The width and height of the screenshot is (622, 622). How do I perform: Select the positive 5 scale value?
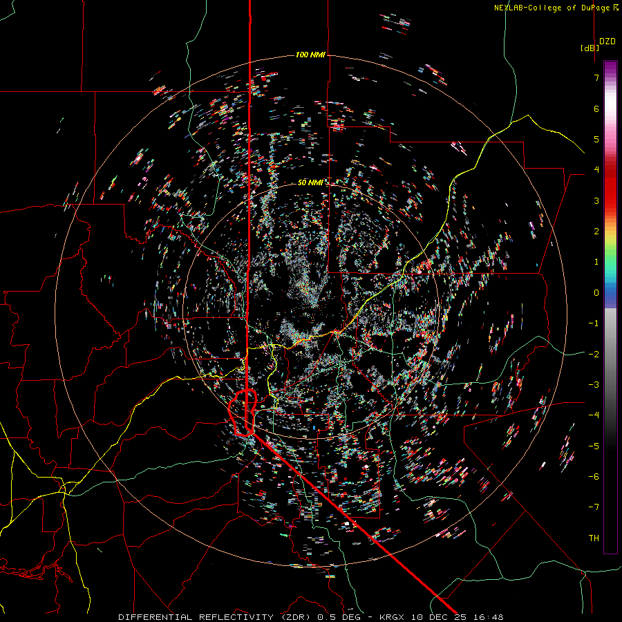(596, 139)
